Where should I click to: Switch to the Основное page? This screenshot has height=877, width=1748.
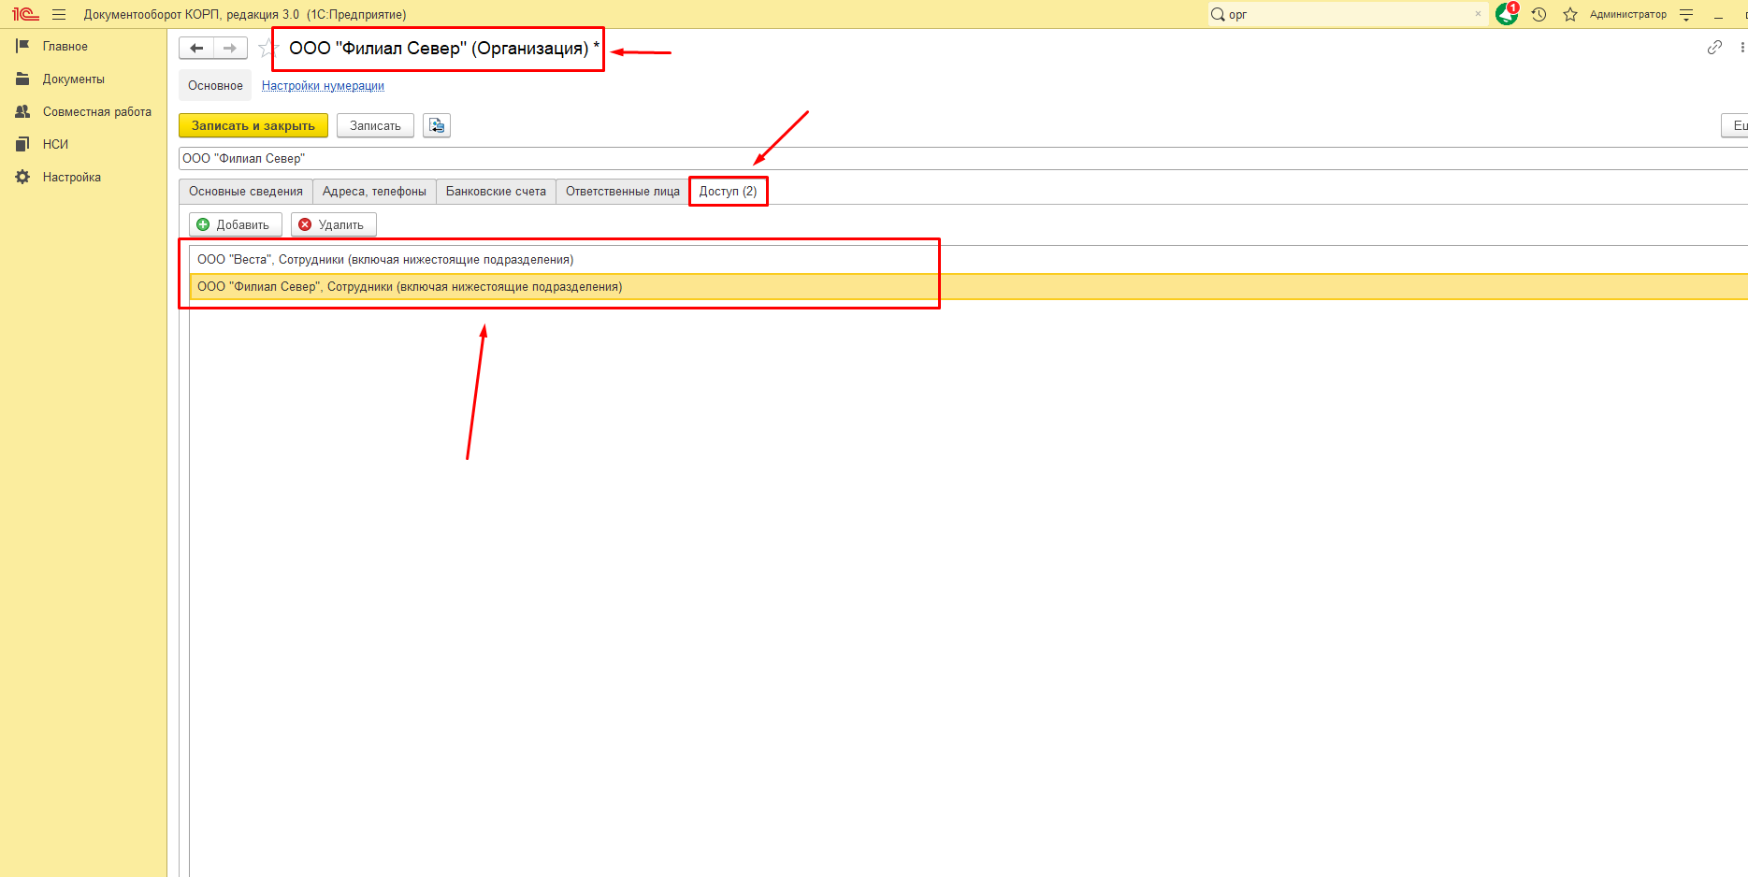click(215, 85)
